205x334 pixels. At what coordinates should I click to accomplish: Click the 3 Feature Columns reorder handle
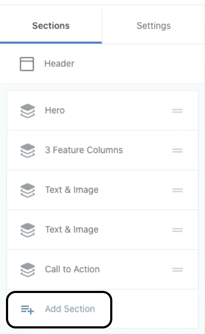pyautogui.click(x=178, y=150)
